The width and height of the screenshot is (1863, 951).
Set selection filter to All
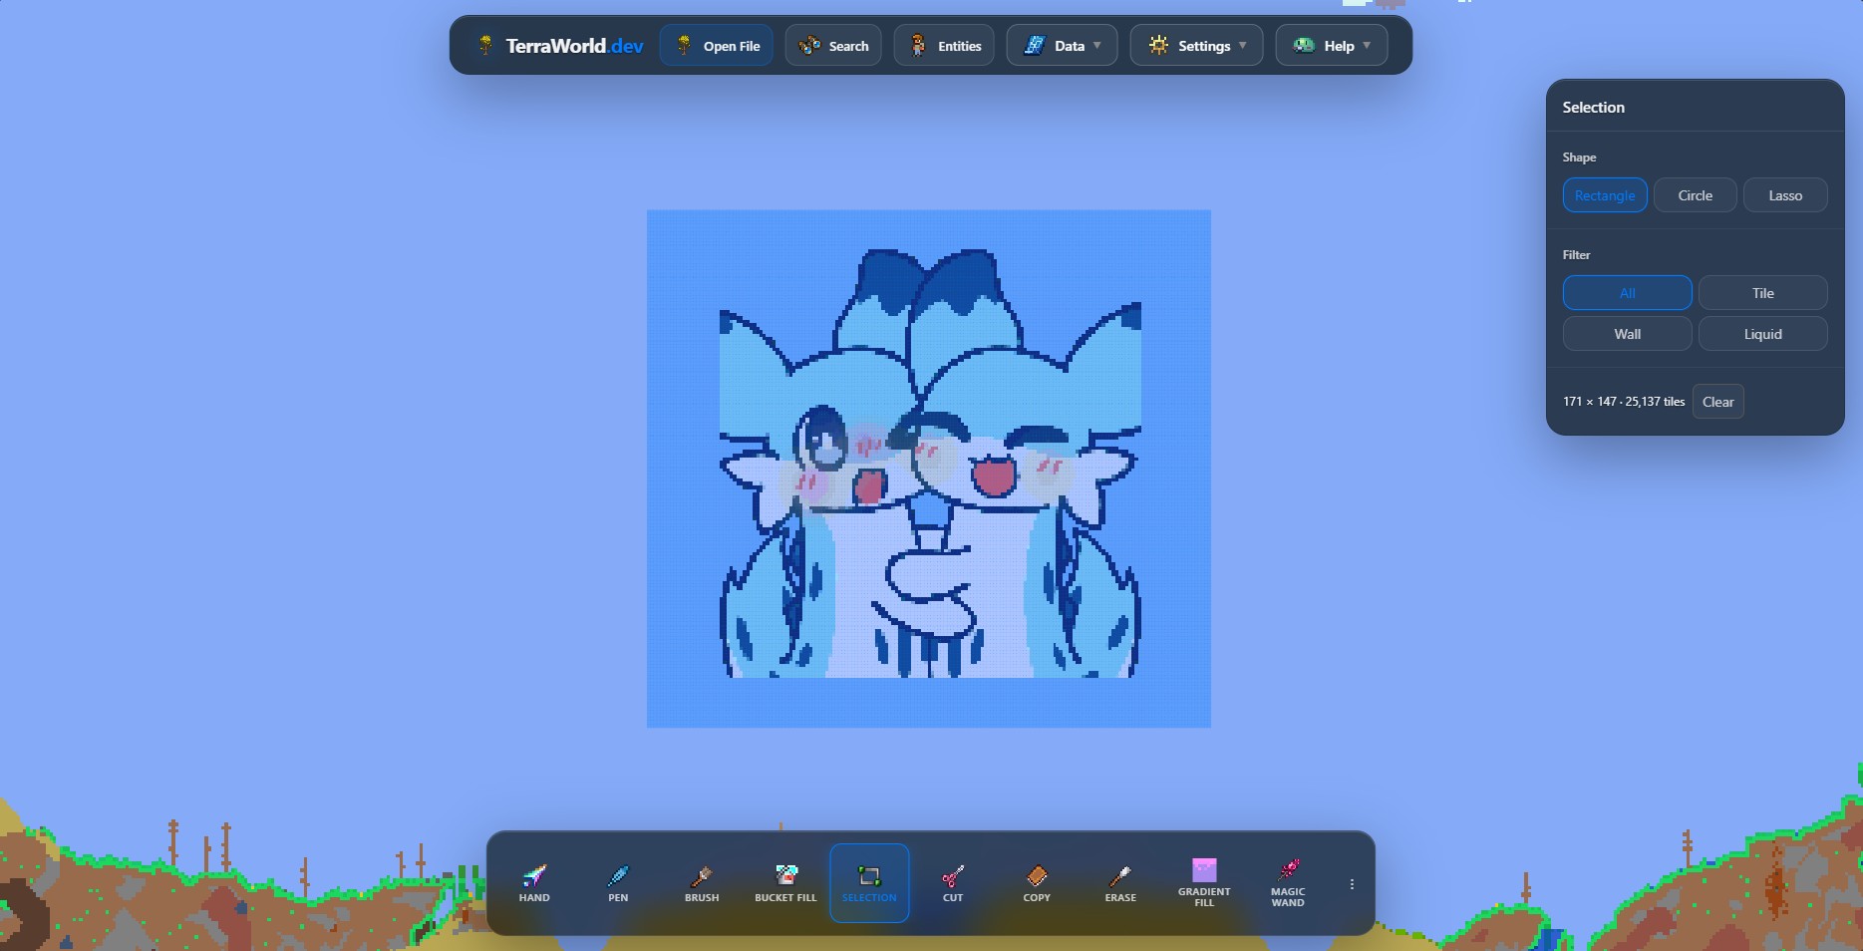[x=1627, y=293]
